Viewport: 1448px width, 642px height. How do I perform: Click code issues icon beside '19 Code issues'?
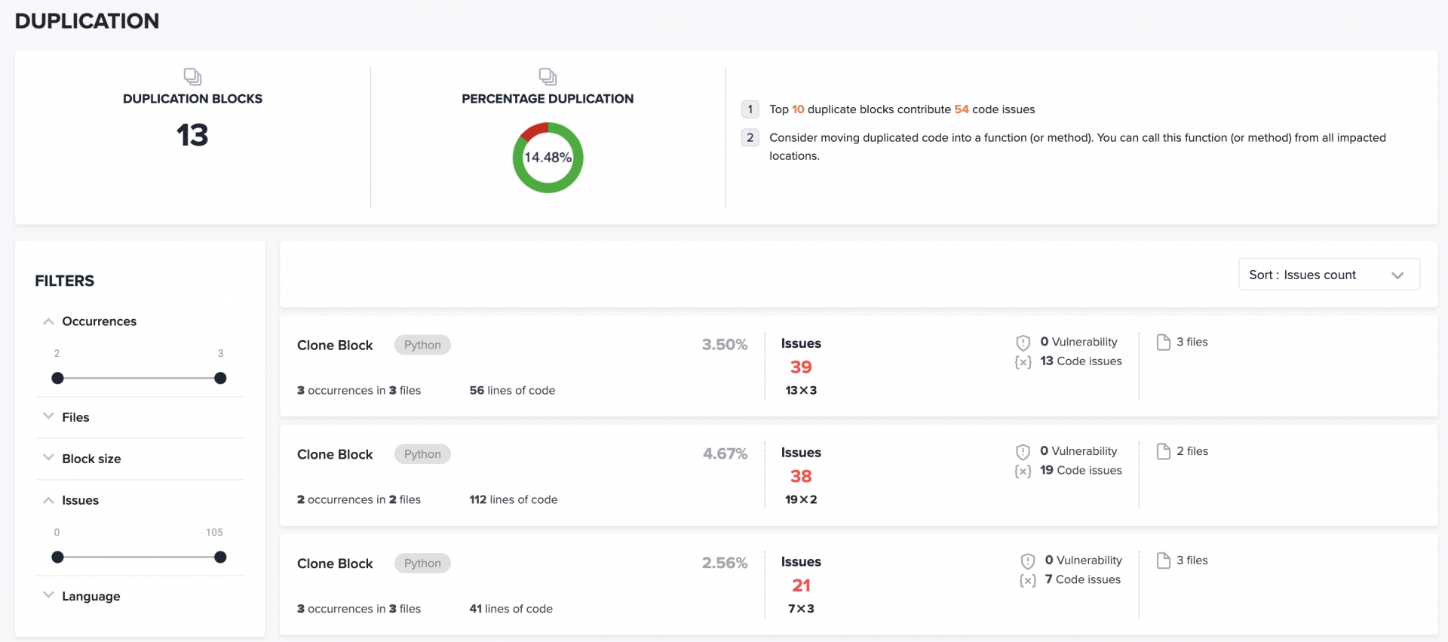point(1023,472)
